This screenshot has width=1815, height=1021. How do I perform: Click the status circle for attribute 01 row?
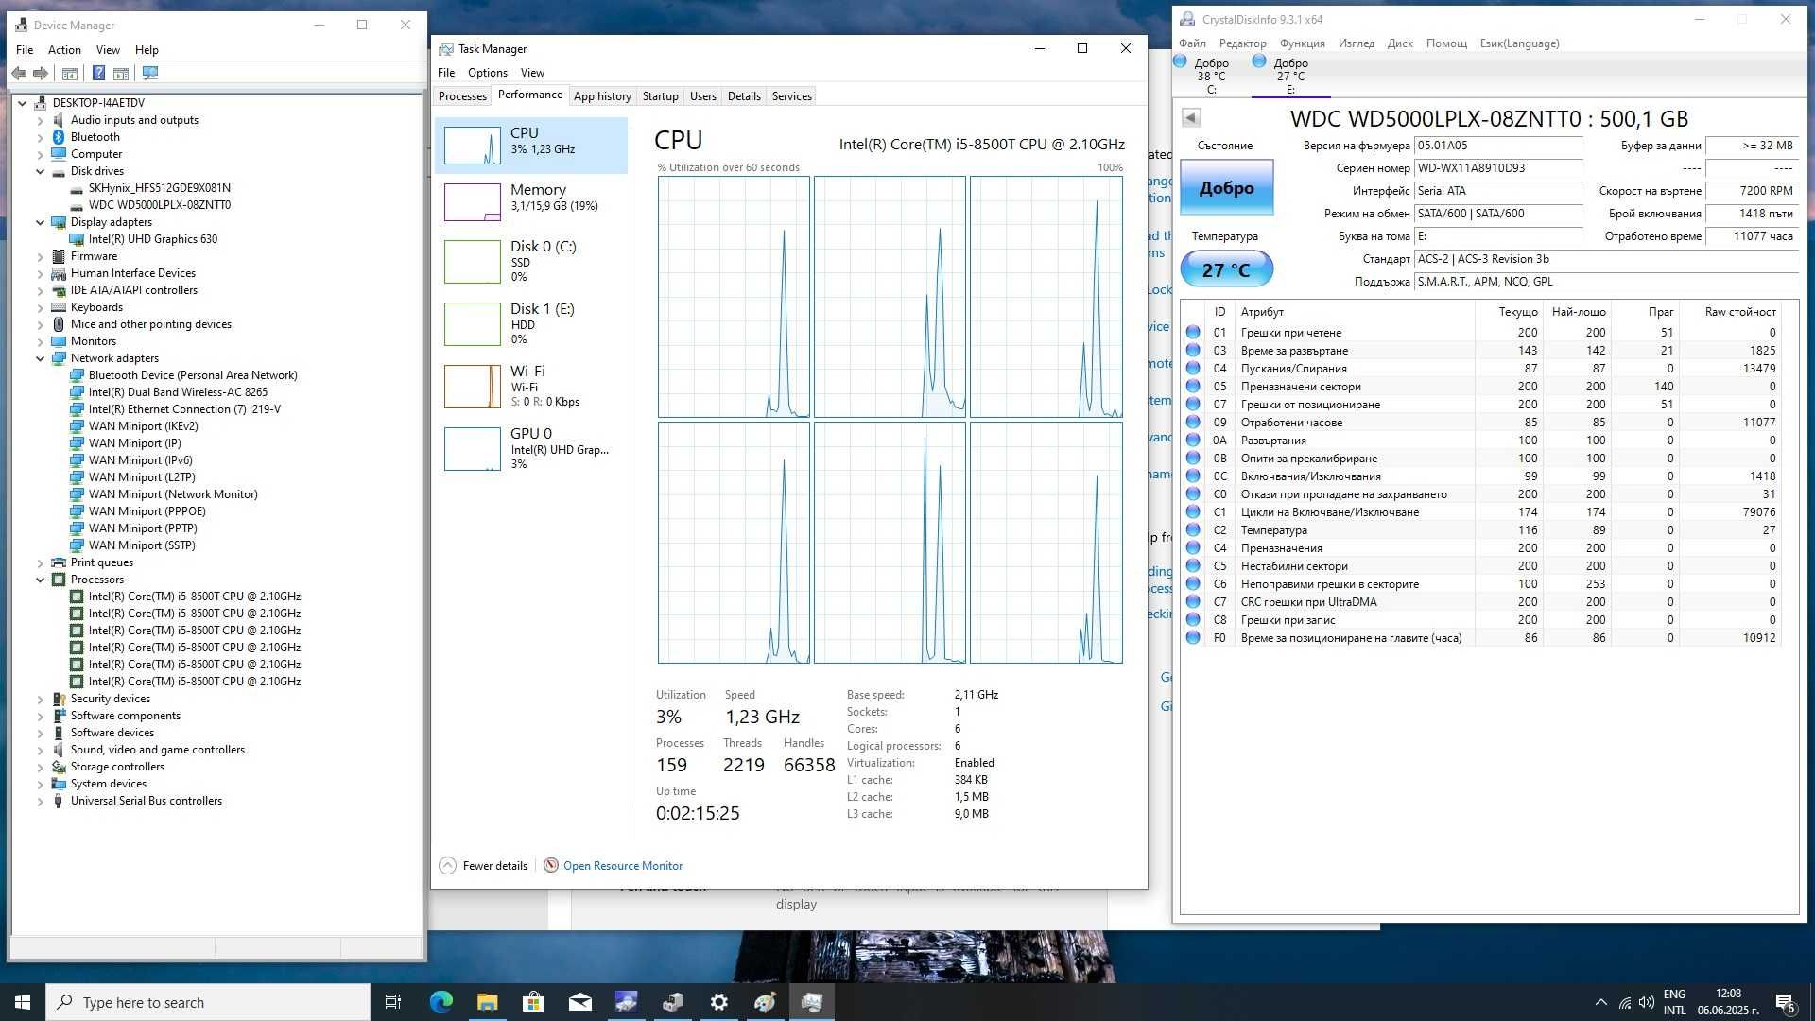[x=1193, y=333]
